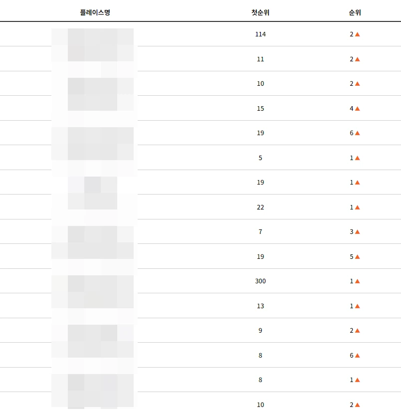Screen dimensions: 401x410
Task: Click the first rank value 22
Action: coord(260,207)
